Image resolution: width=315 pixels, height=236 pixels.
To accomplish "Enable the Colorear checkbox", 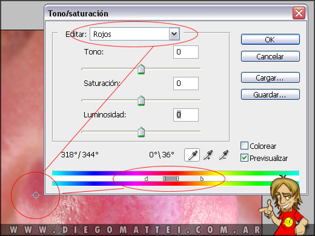I will 244,146.
